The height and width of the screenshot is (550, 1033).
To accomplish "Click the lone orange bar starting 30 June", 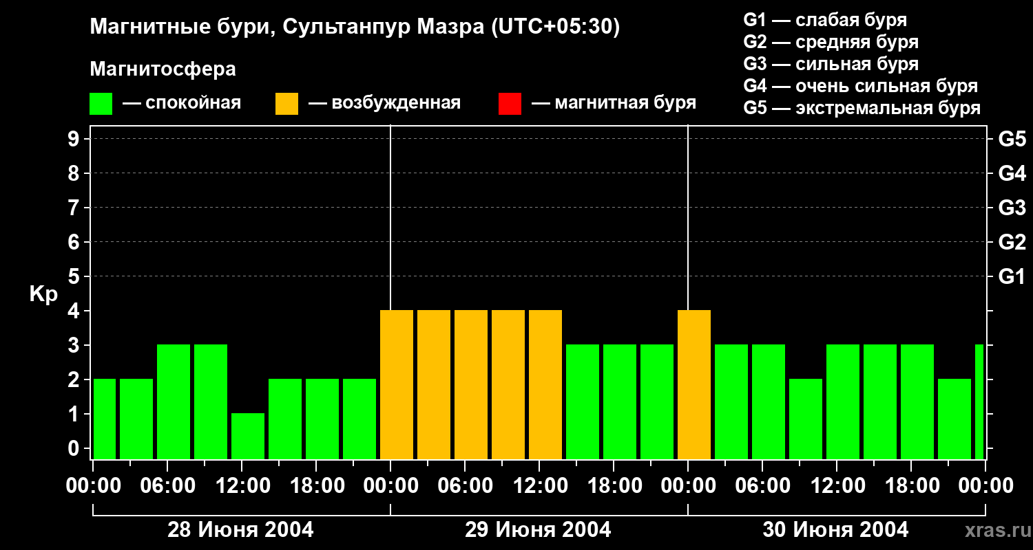I will pyautogui.click(x=694, y=384).
